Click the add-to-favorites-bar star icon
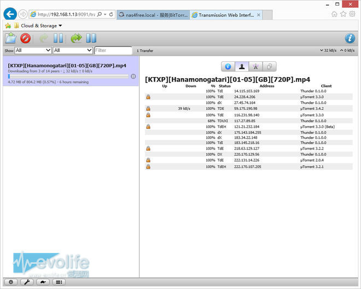The width and height of the screenshot is (361, 289). tap(8, 26)
